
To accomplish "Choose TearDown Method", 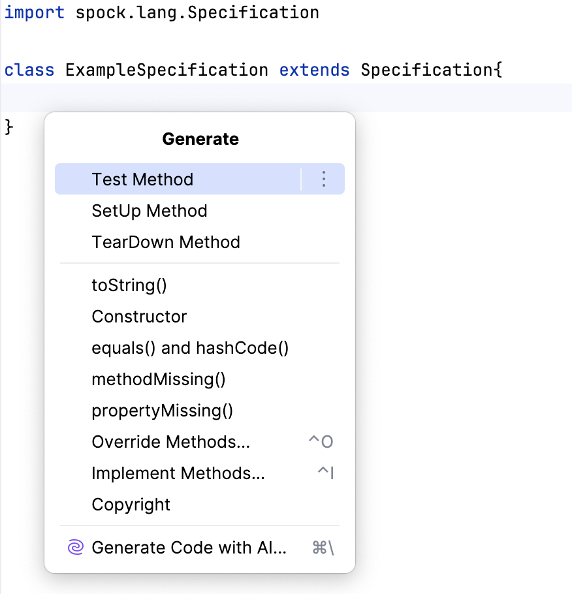I will [165, 242].
